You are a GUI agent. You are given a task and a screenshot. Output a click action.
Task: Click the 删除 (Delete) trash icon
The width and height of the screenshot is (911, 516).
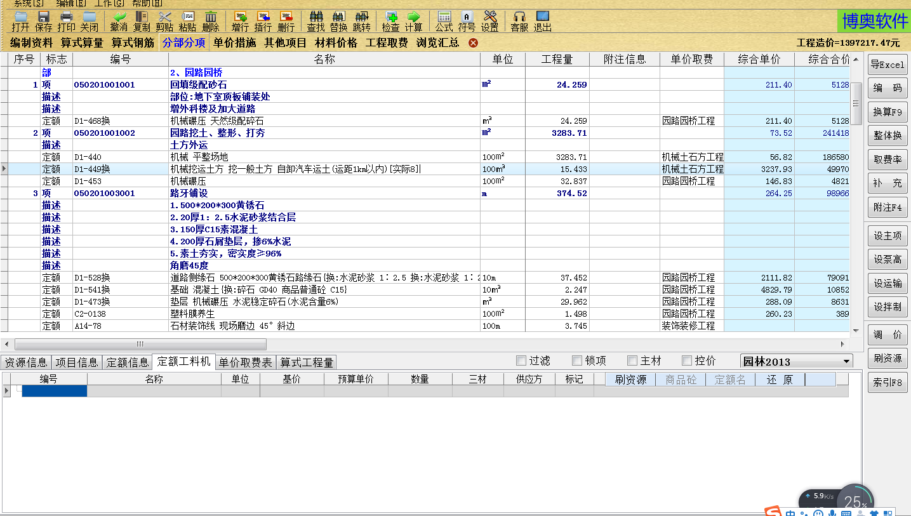click(211, 21)
